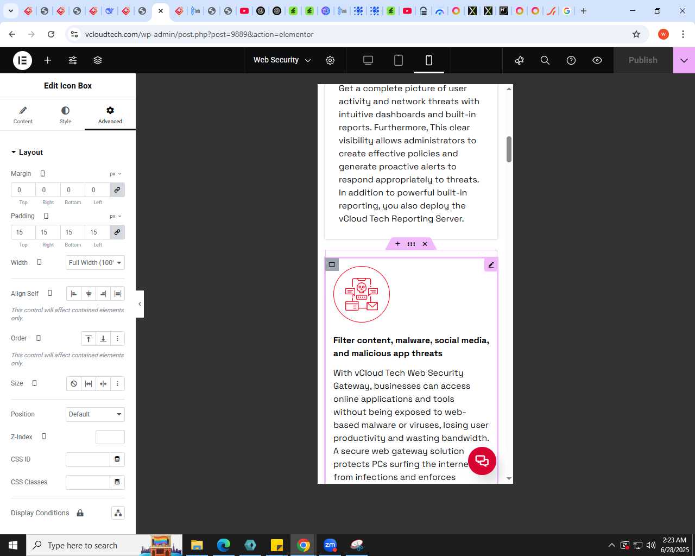
Task: Open Windows Start menu
Action: (13, 545)
